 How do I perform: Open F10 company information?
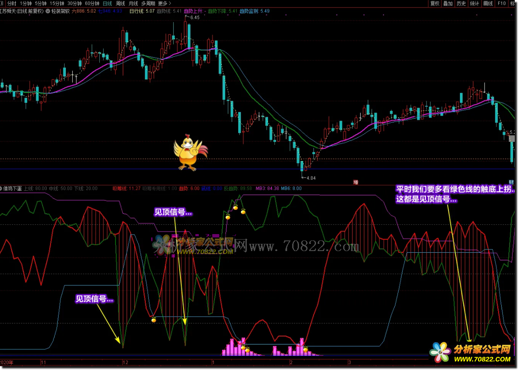502,3
